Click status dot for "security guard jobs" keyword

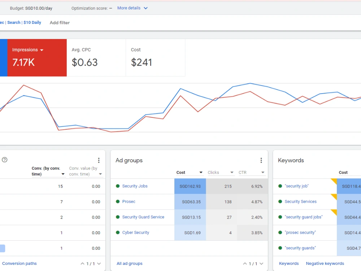tap(280, 217)
